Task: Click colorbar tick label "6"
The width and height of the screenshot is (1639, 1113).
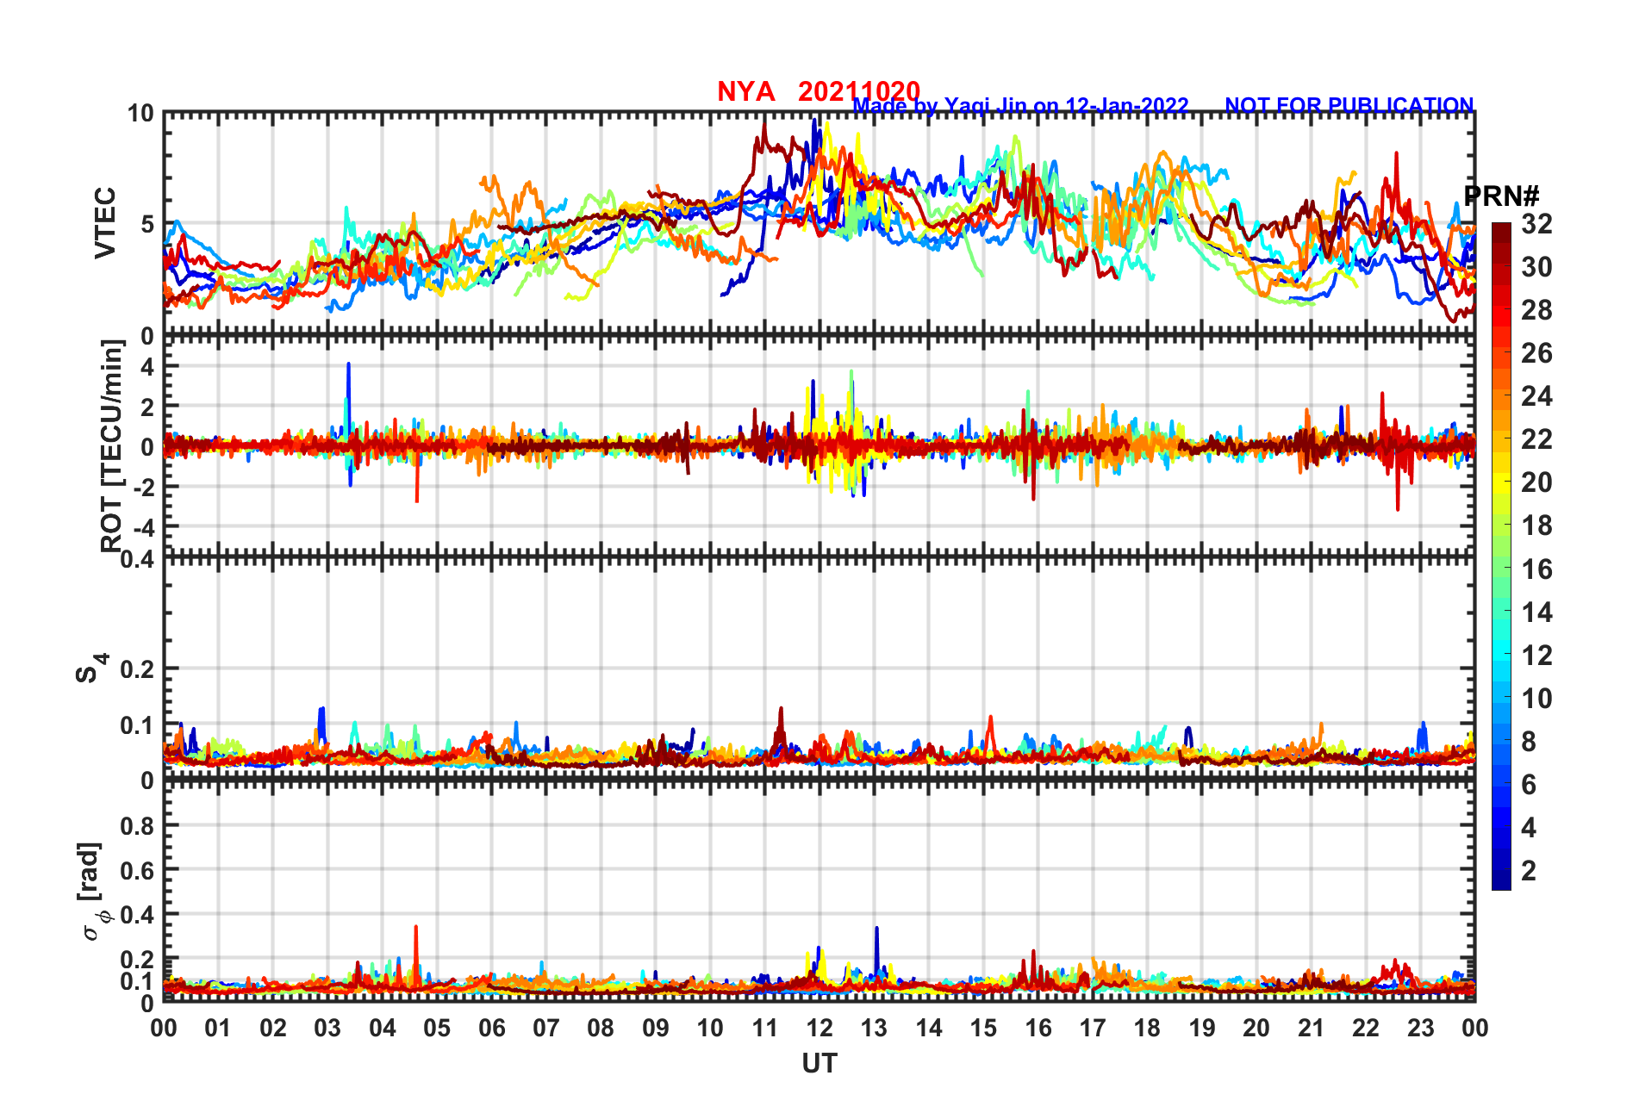Action: [x=1529, y=785]
